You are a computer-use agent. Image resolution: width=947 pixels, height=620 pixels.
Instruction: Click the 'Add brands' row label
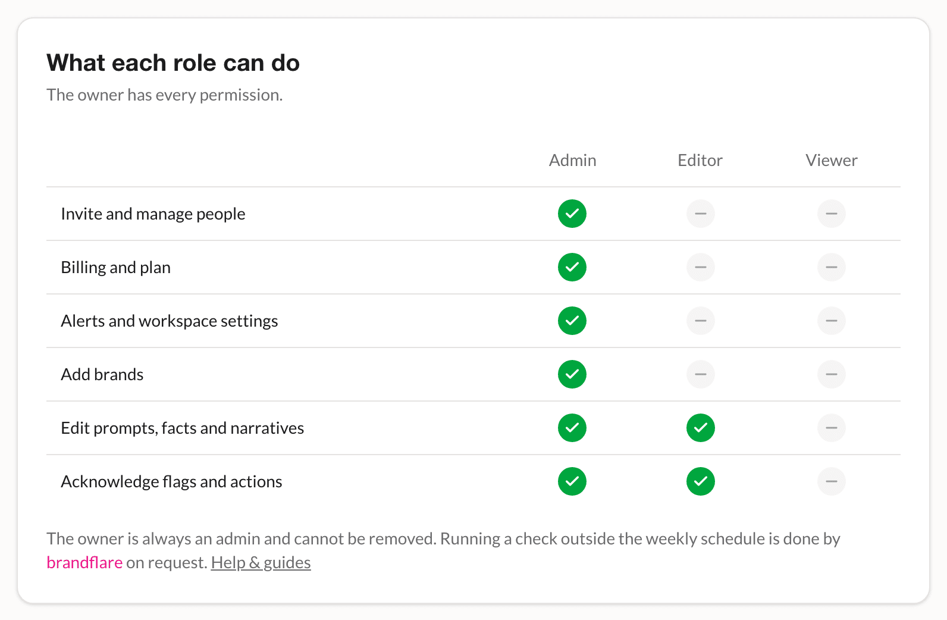click(x=102, y=374)
